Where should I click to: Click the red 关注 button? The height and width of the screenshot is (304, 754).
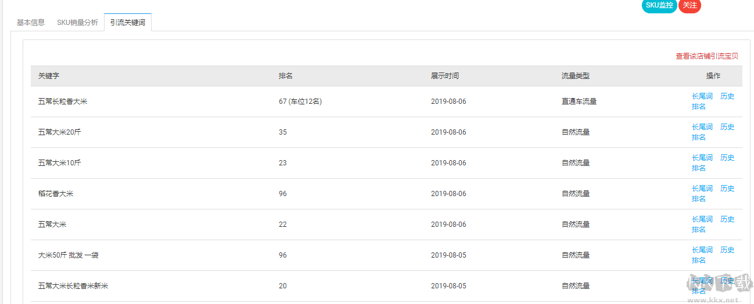(x=690, y=5)
